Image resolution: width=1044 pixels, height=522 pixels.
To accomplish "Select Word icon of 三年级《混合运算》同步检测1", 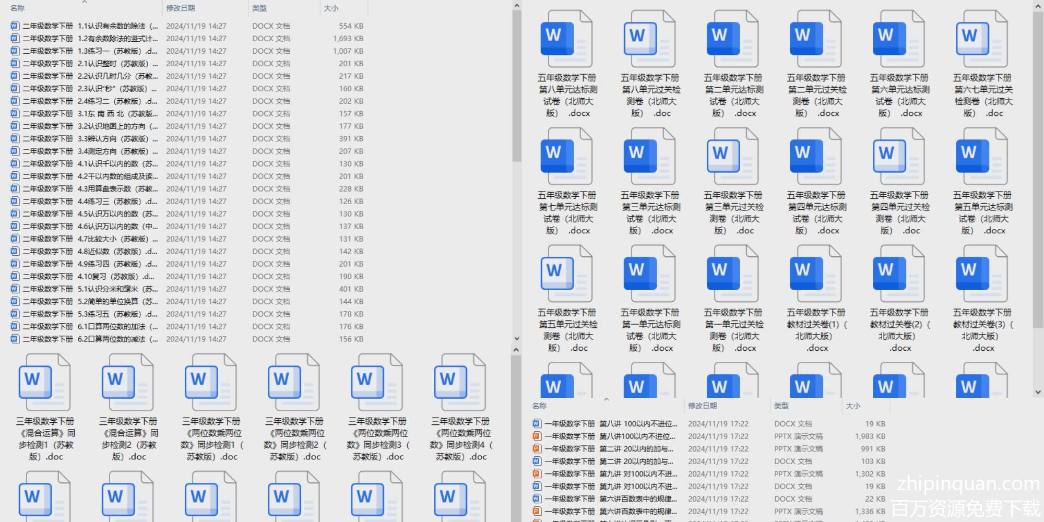I will pos(45,383).
